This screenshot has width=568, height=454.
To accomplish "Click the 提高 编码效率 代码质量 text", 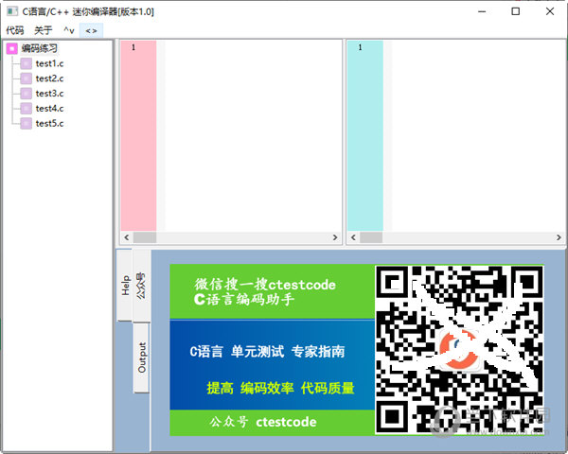I will 280,388.
